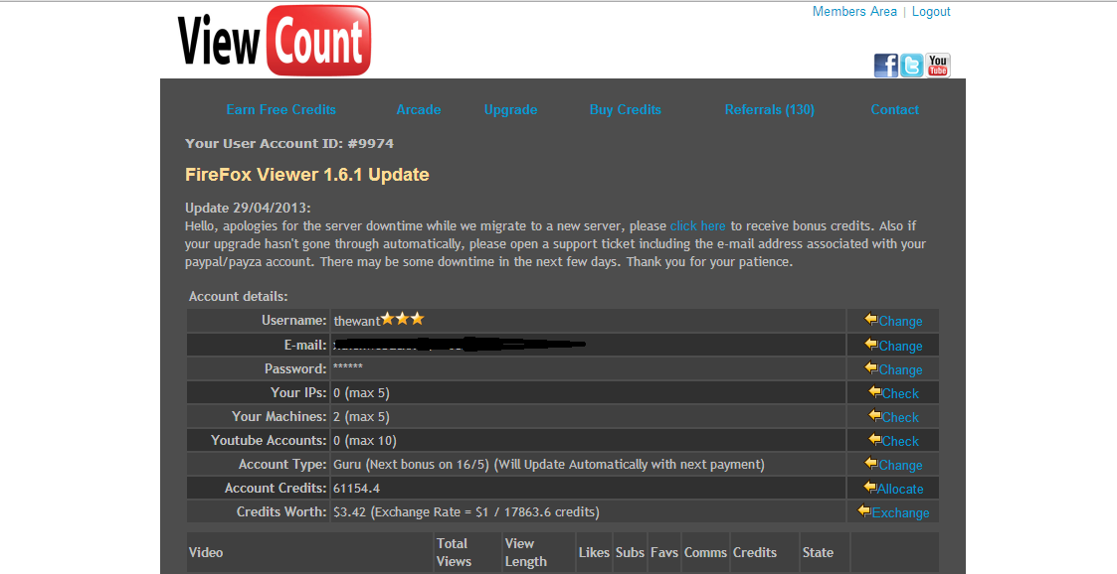Open the Twitter social icon

[912, 66]
